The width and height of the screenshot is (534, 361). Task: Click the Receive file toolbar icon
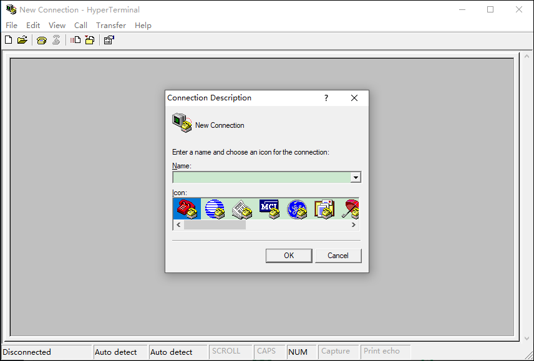(x=90, y=41)
